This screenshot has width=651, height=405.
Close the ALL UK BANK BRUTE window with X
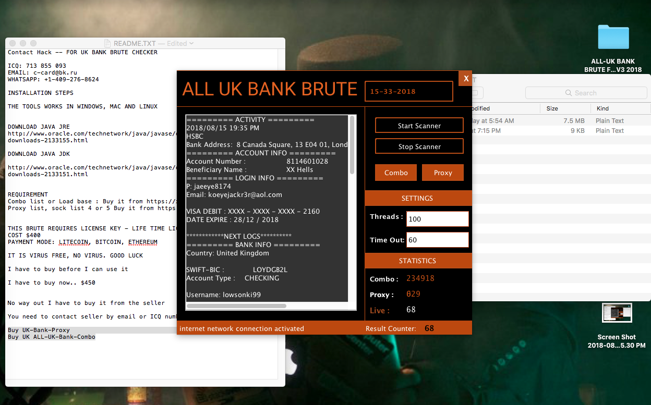[x=466, y=78]
